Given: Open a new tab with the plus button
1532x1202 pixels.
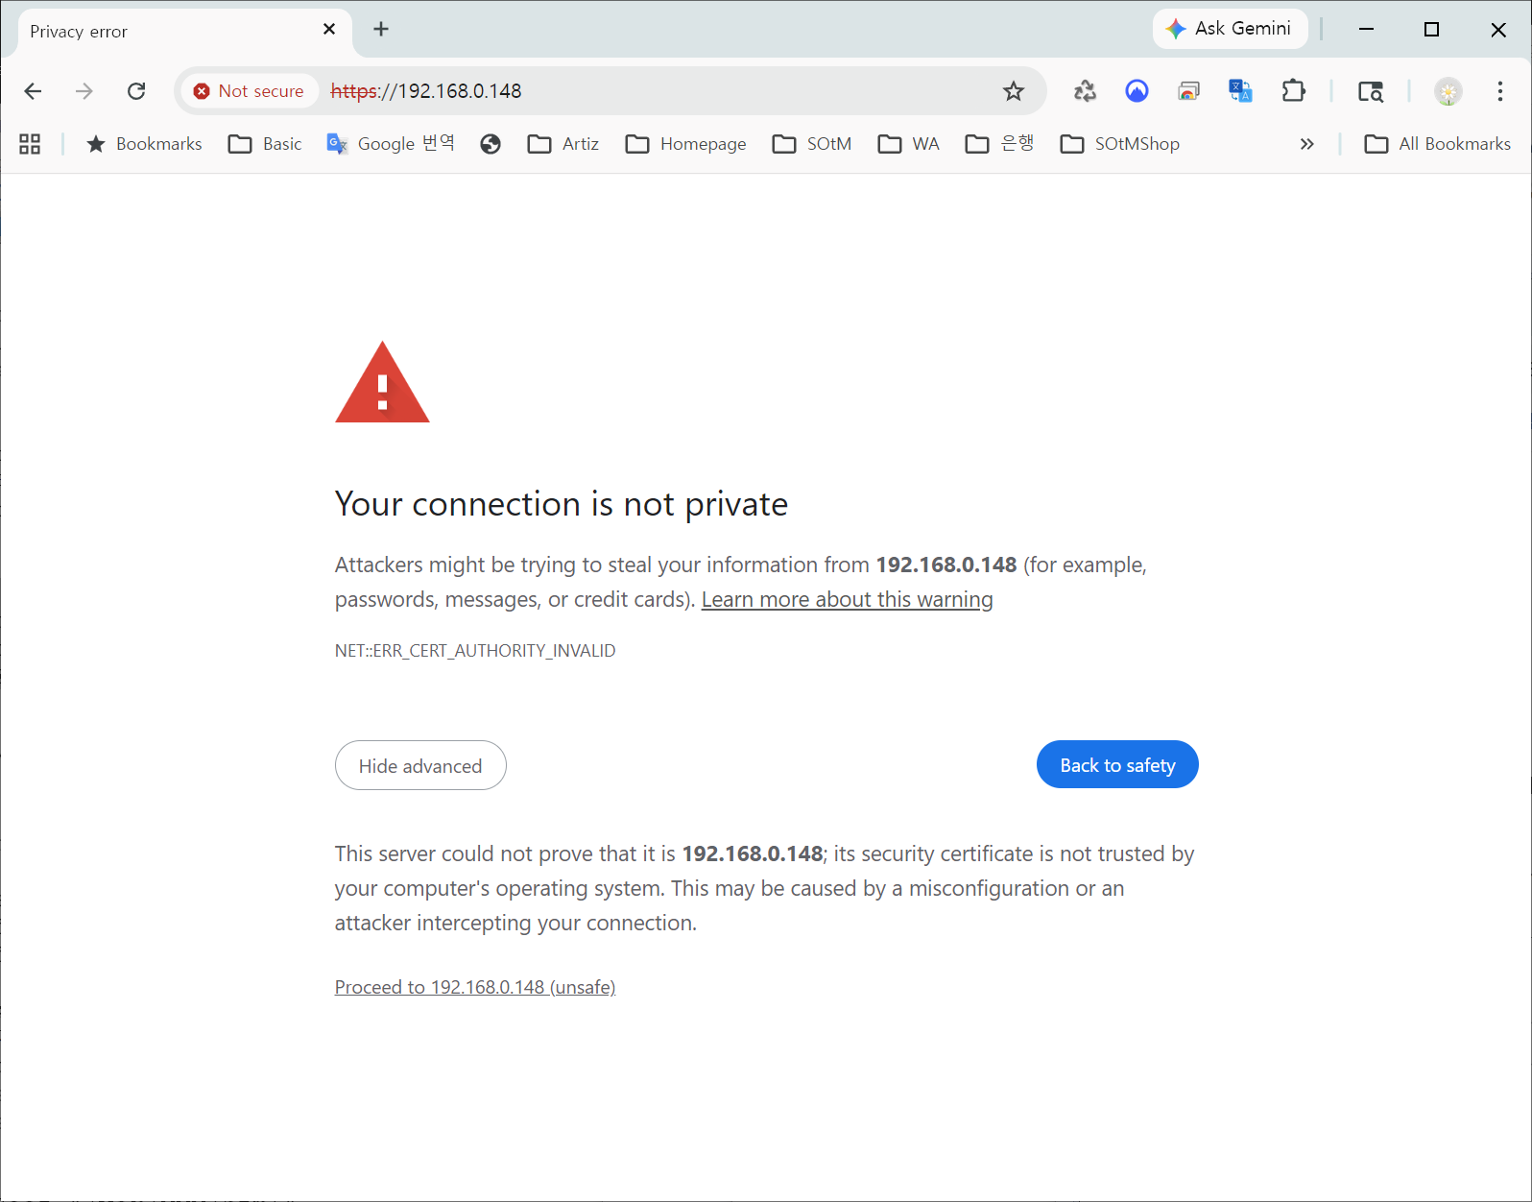Looking at the screenshot, I should click(x=381, y=30).
